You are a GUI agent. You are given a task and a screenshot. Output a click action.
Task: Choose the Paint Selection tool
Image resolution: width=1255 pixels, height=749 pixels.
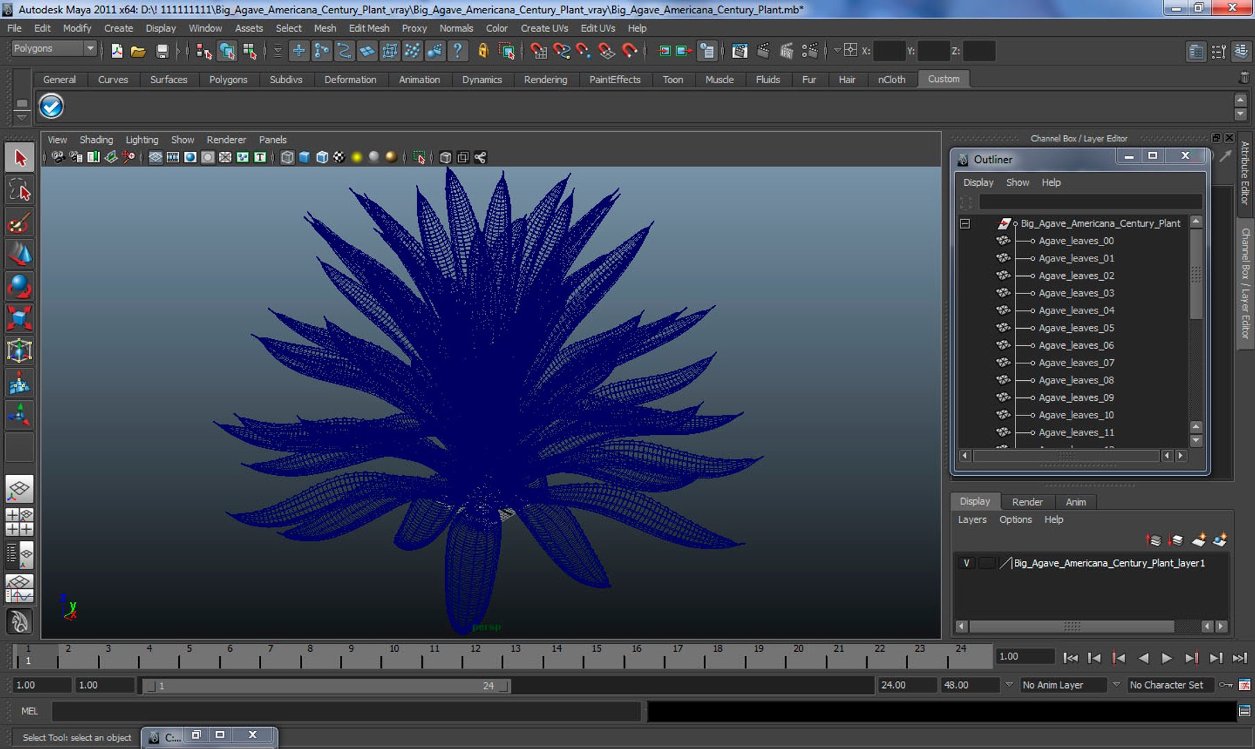coord(19,223)
